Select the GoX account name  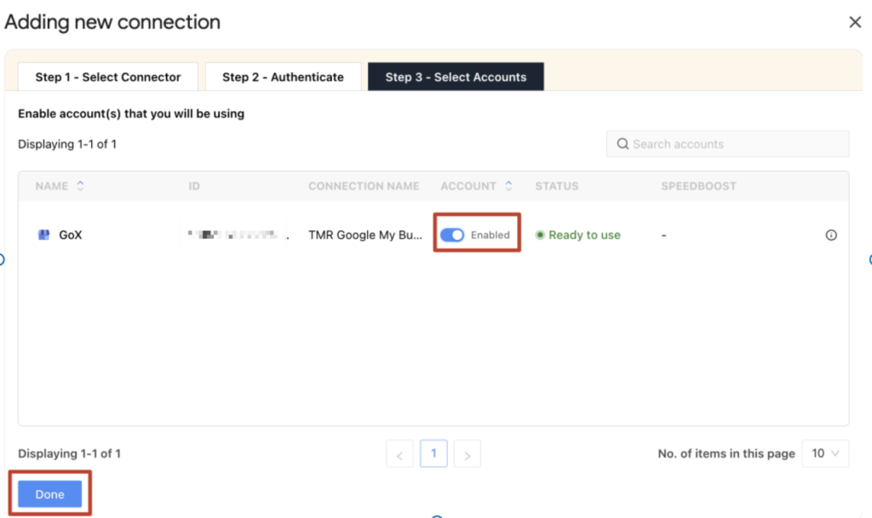[x=70, y=235]
